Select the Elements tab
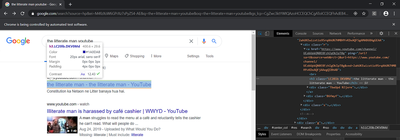The height and width of the screenshot is (140, 400). pos(283,33)
